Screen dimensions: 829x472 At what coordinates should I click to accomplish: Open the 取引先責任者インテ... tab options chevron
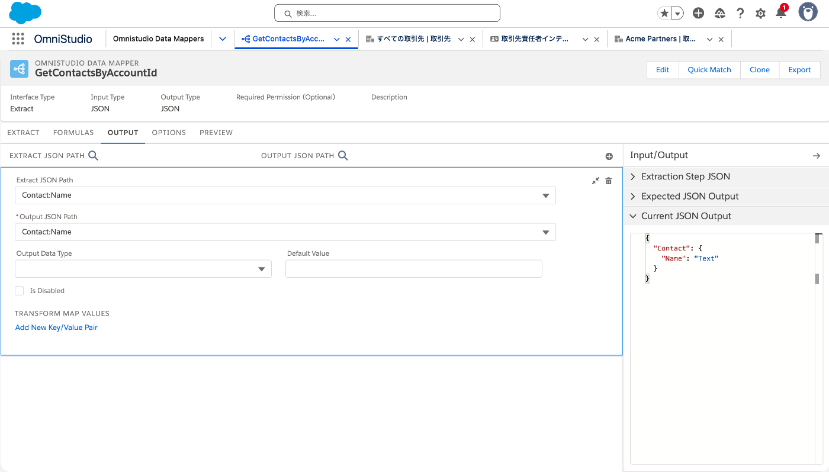tap(586, 39)
